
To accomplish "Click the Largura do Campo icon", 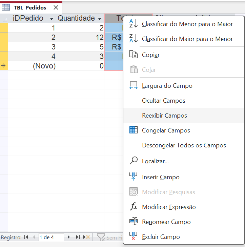I will 134,86.
